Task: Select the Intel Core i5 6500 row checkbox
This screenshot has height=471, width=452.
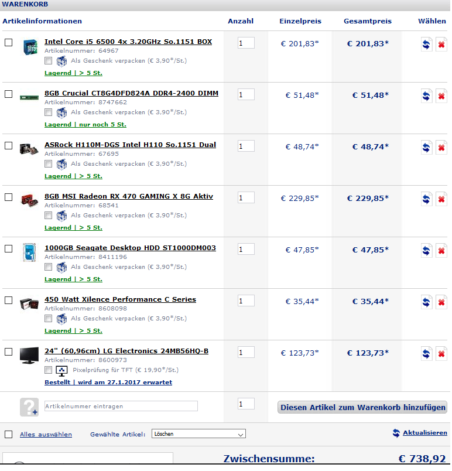Action: 8,42
